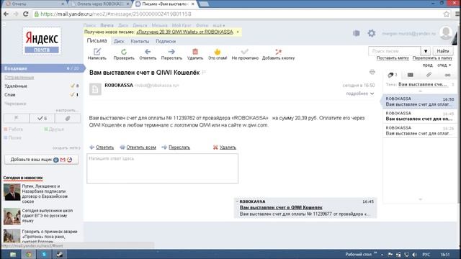
Task: Expand message details with подробнее
Action: coord(360,94)
